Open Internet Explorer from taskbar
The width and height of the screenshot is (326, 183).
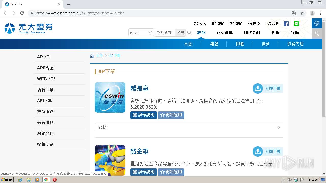point(20,180)
